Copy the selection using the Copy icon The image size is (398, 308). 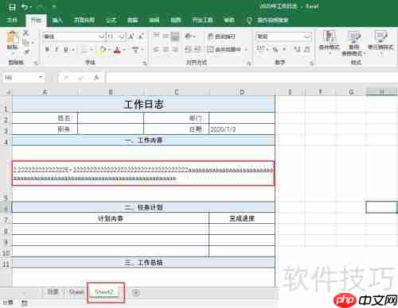pyautogui.click(x=25, y=42)
